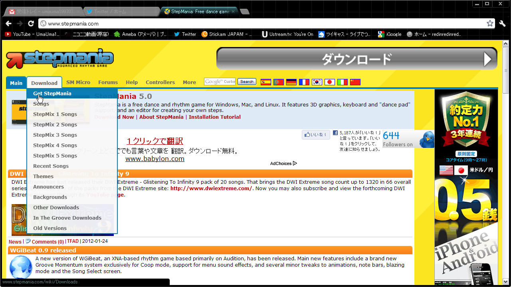Visit the www.babylon.com ad link

coord(155,159)
